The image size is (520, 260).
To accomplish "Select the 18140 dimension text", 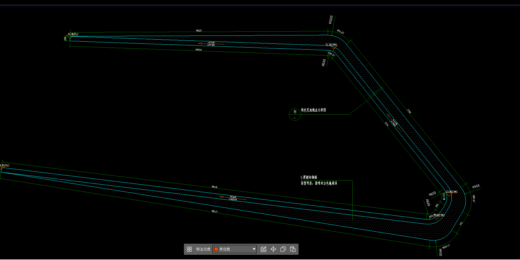I will (214, 187).
